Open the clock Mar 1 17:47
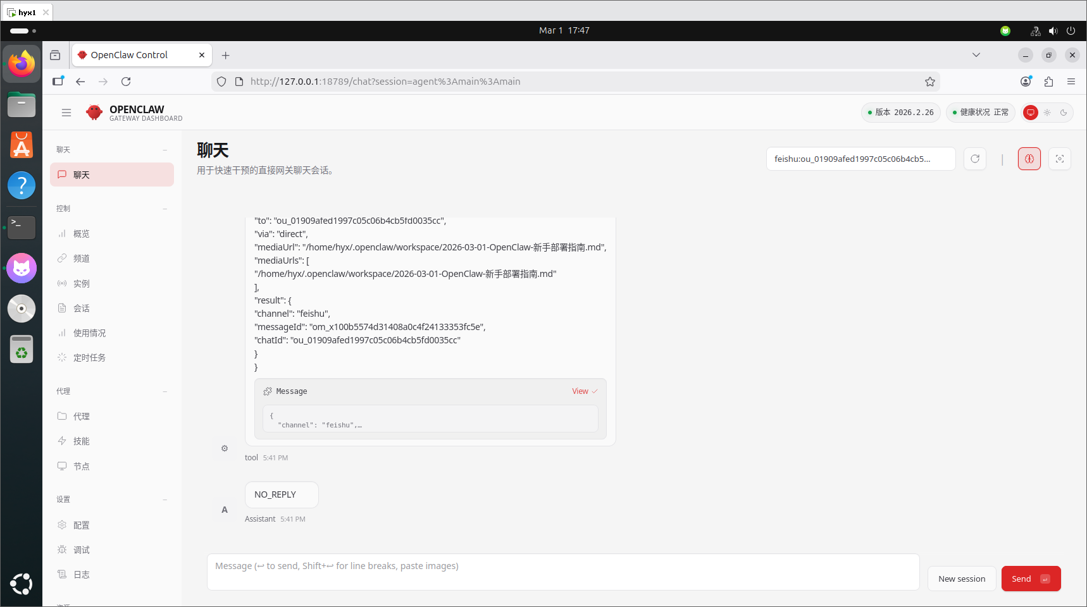1087x607 pixels. coord(564,30)
